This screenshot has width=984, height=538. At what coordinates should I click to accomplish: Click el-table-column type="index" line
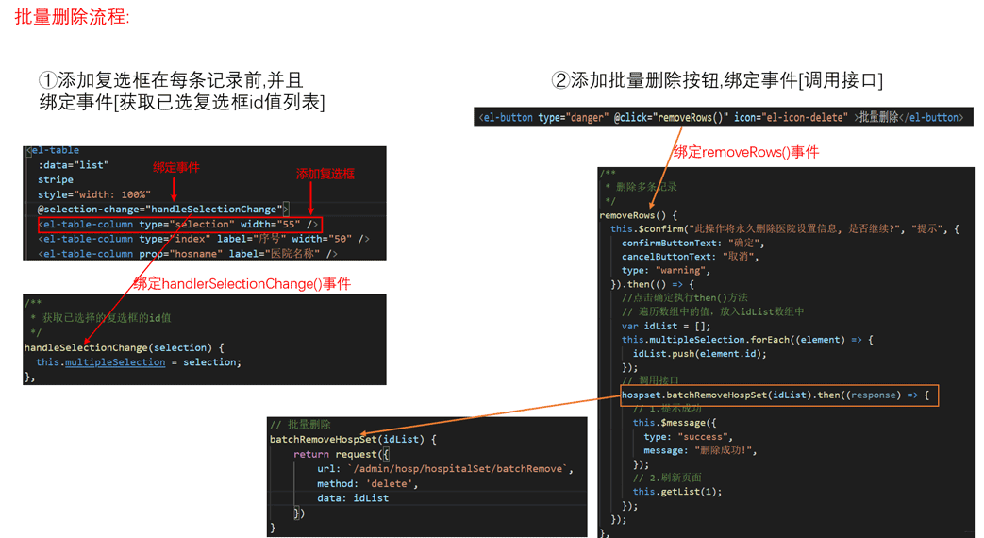[204, 239]
